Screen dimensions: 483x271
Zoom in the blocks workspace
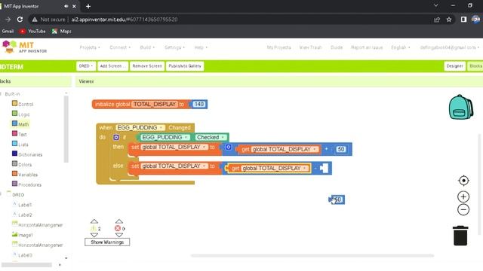pos(463,196)
